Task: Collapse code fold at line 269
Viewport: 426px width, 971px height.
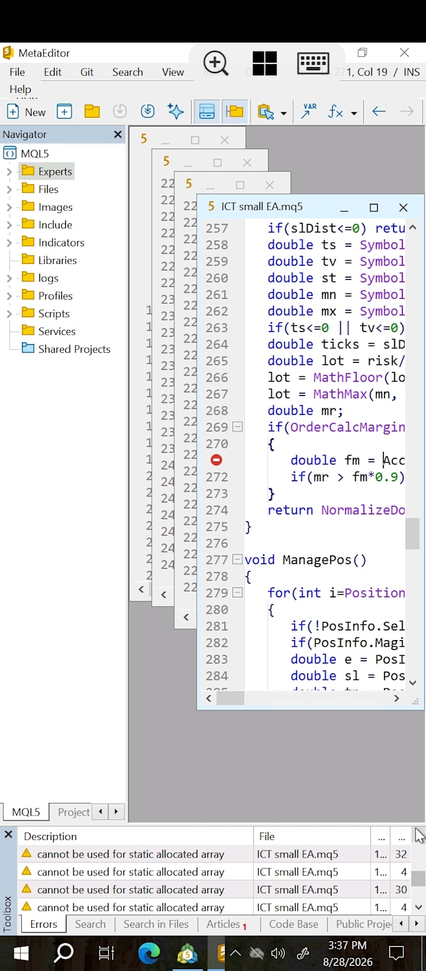Action: click(237, 427)
